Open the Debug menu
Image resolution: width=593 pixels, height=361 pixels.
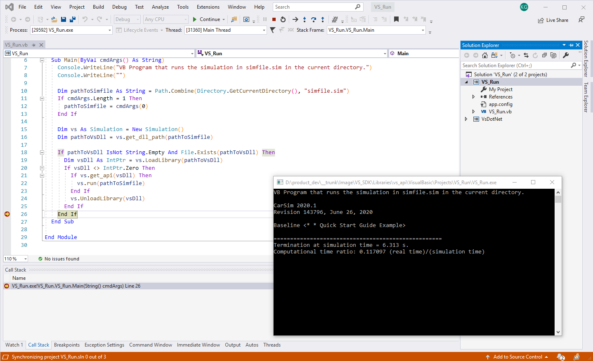pos(119,7)
